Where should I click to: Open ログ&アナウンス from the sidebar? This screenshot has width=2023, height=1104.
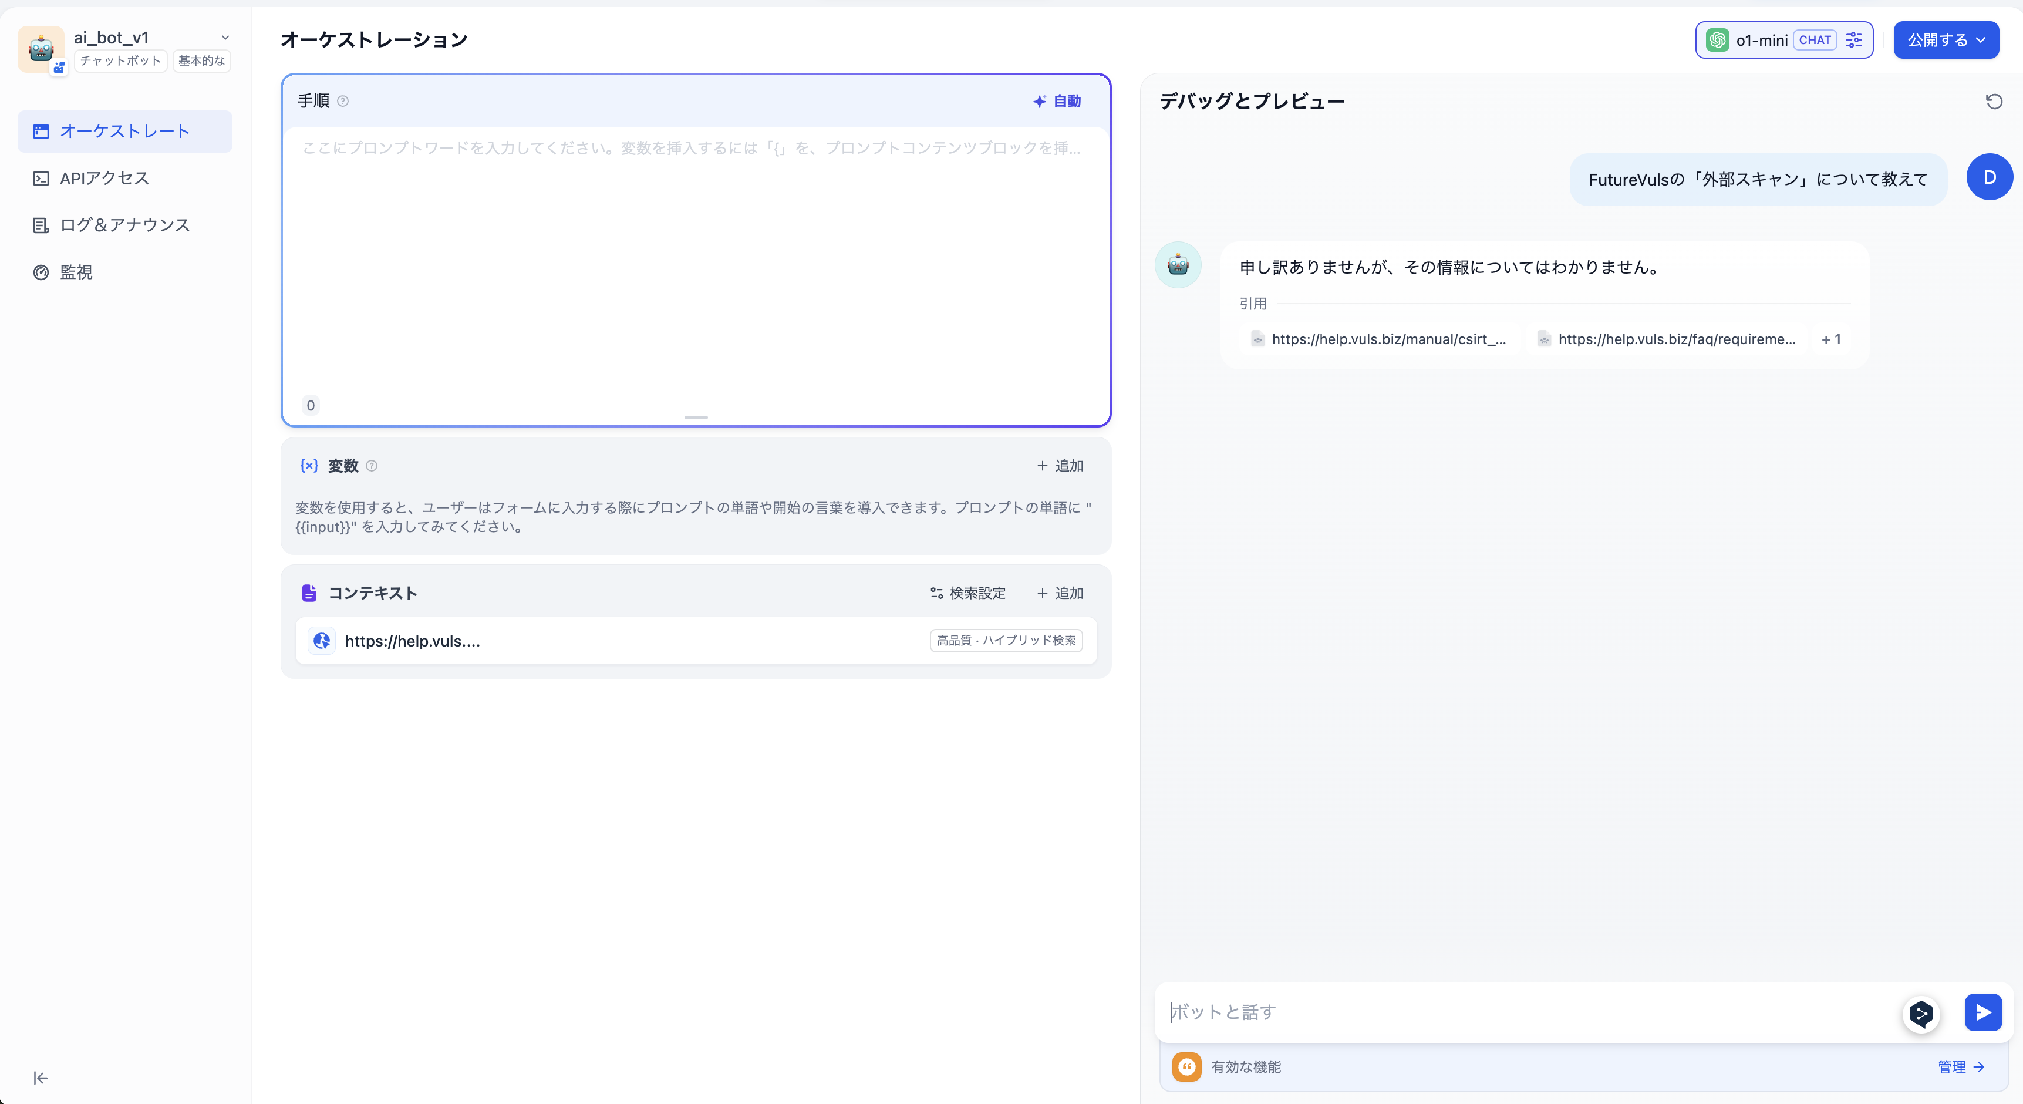pos(125,225)
